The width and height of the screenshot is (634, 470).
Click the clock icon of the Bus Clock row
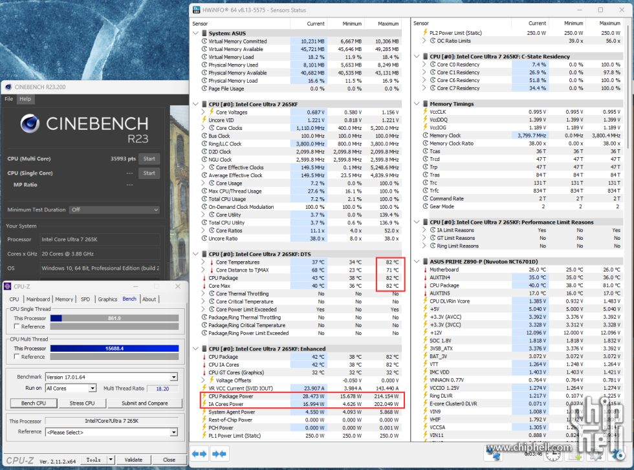pos(204,136)
